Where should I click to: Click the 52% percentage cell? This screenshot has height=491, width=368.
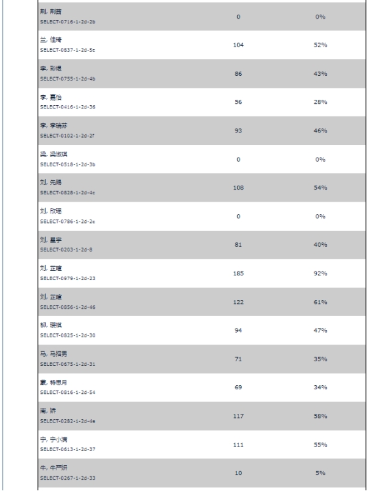320,45
